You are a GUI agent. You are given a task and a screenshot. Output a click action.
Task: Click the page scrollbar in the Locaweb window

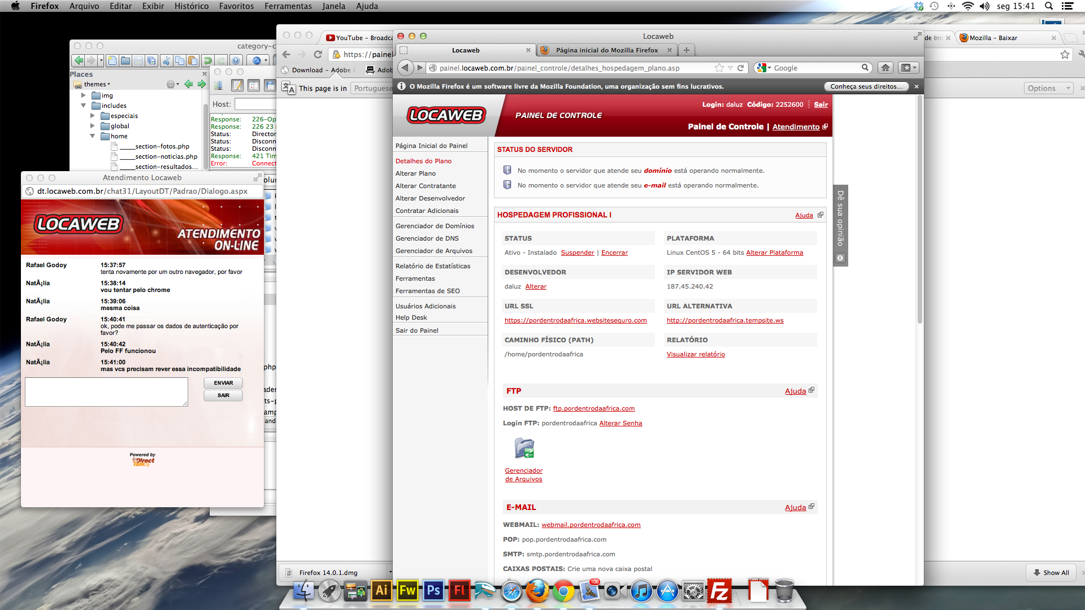(919, 209)
